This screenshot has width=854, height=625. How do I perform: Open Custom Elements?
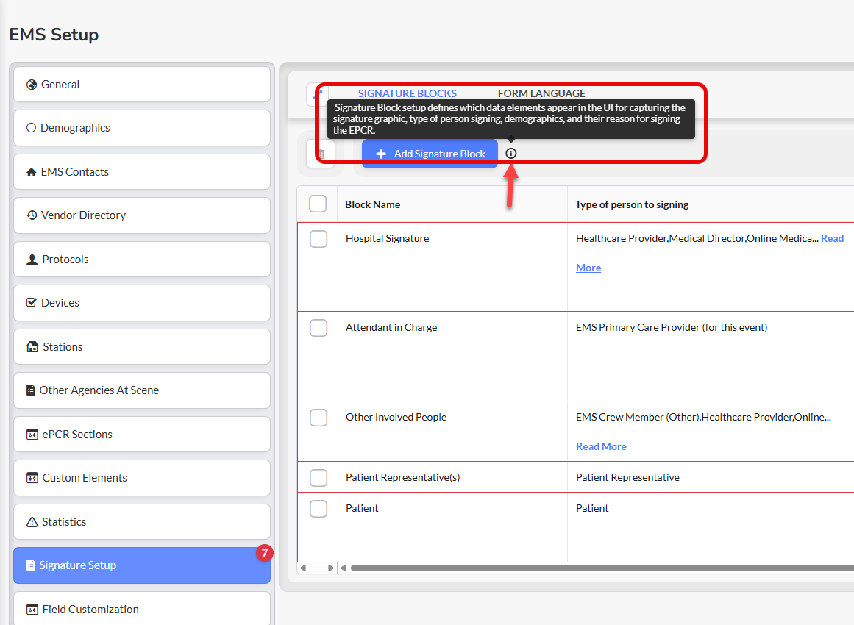[x=142, y=478]
